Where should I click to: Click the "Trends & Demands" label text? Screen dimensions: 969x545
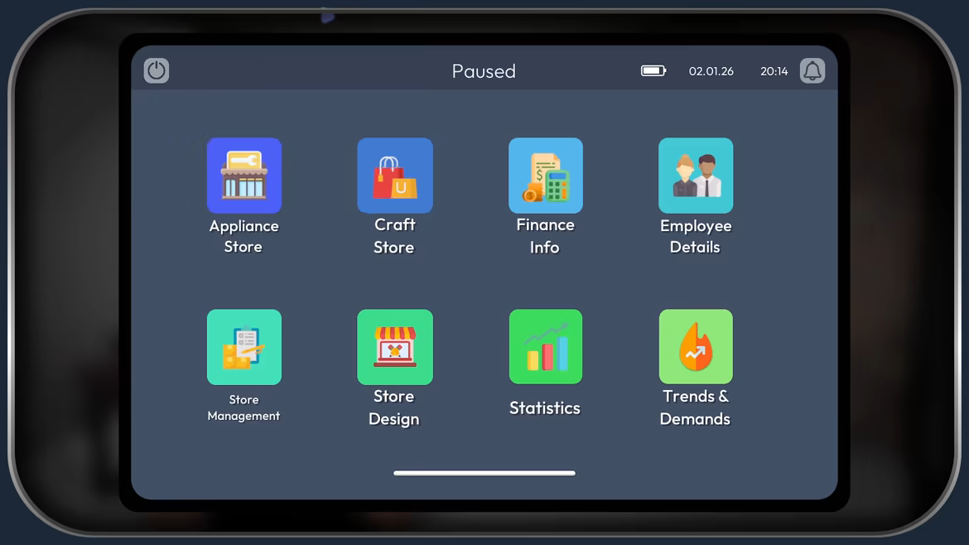tap(695, 408)
